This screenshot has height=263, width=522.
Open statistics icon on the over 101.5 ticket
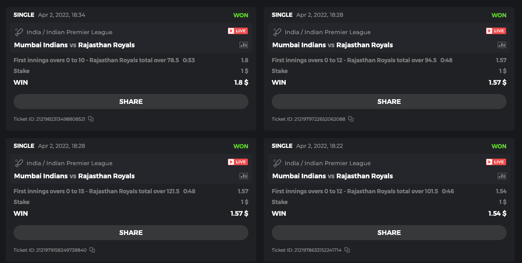(502, 176)
